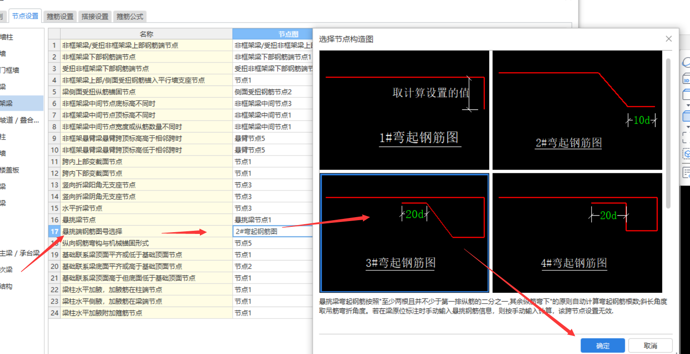The width and height of the screenshot is (690, 354).
Task: Select 主梁 / 承台梁 in the list
Action: point(20,253)
